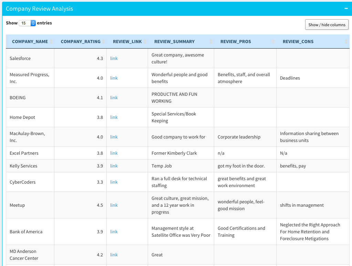Open the review link for Measured Progress, Inc.

[x=114, y=78]
